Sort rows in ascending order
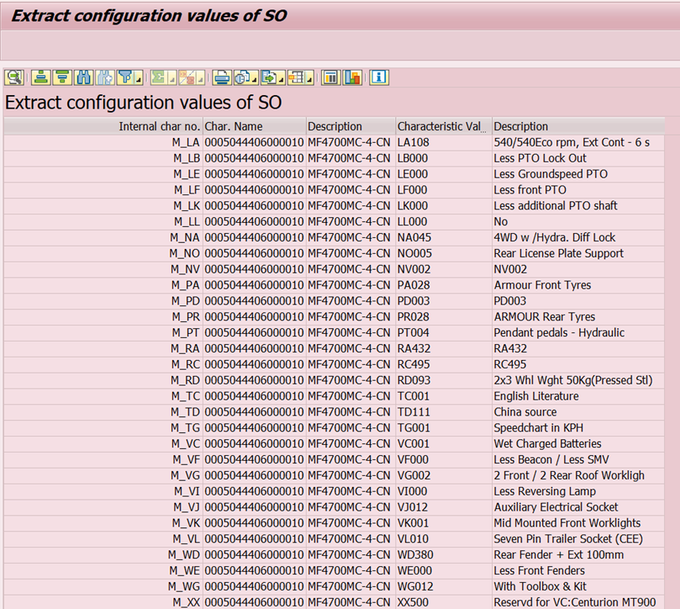 click(x=40, y=78)
